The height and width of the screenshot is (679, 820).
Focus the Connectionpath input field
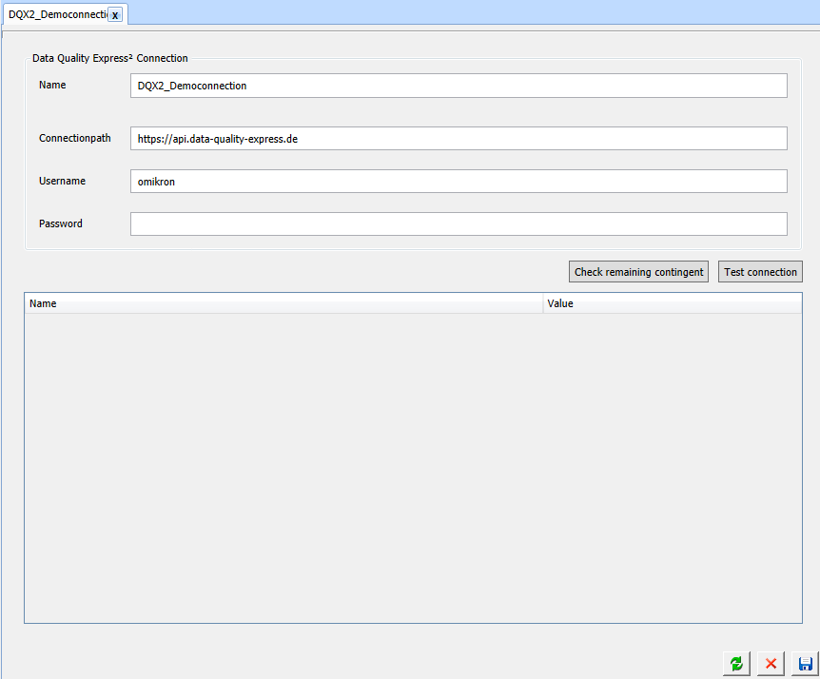tap(459, 139)
